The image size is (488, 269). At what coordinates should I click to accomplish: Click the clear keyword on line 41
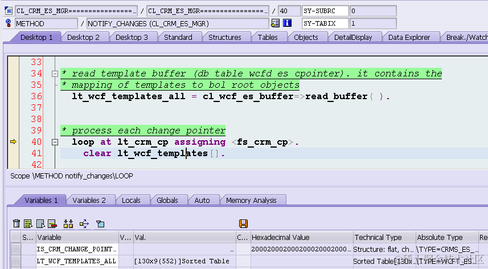pos(97,153)
